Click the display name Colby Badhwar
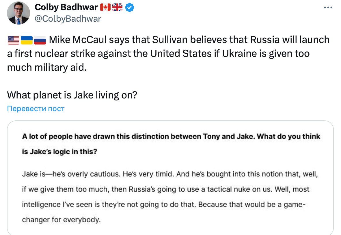The width and height of the screenshot is (341, 235). (x=66, y=8)
